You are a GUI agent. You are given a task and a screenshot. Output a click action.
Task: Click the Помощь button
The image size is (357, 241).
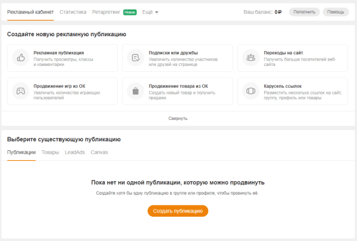click(336, 12)
